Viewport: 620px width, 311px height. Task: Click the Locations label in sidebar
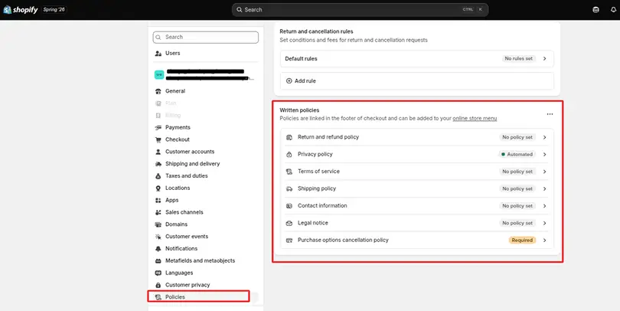(178, 188)
